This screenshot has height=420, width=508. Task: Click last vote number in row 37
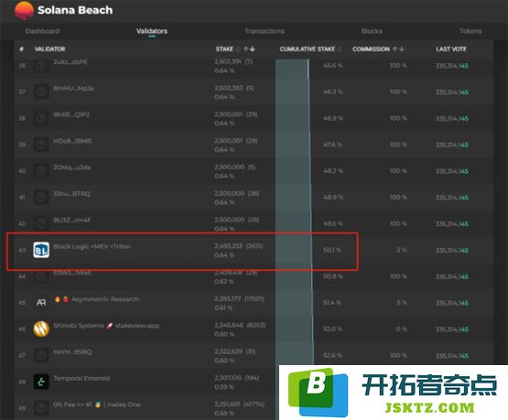click(x=452, y=92)
